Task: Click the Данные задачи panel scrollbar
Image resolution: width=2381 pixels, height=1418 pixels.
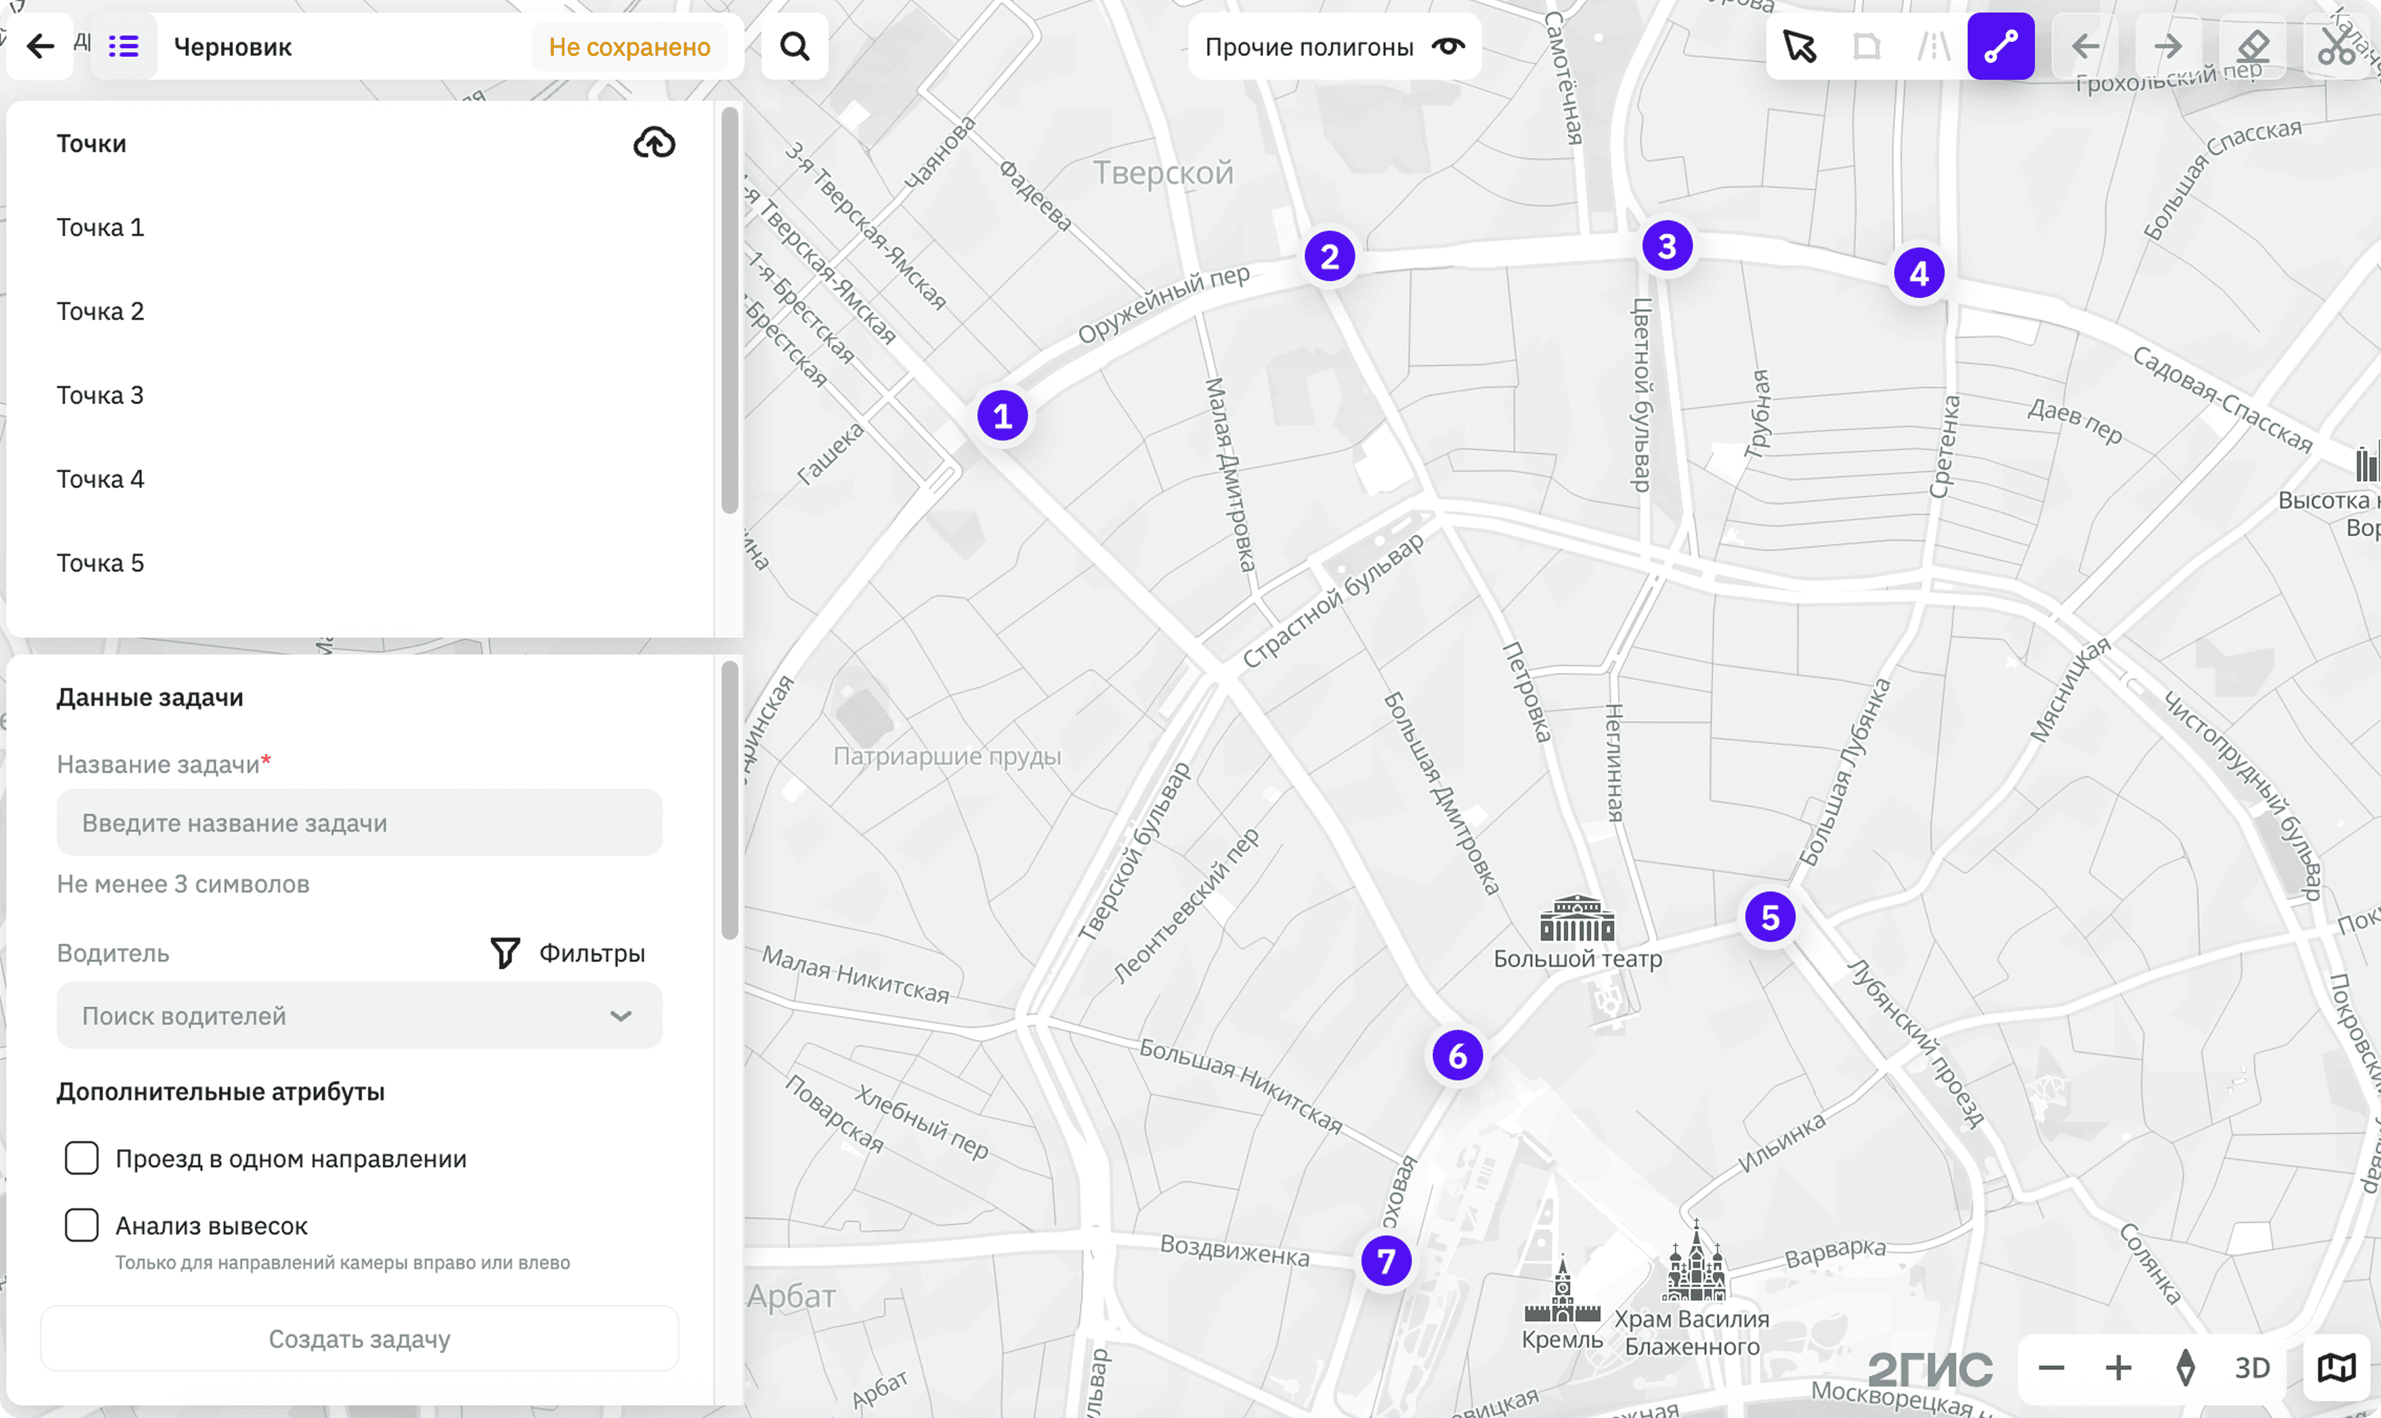Action: (729, 801)
